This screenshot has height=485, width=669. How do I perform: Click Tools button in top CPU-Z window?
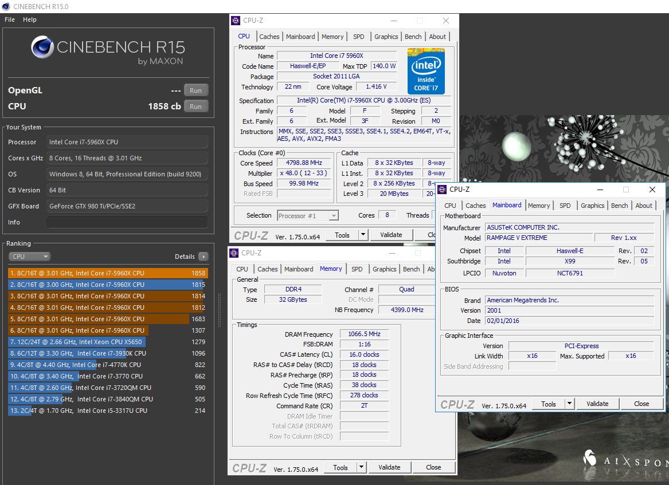coord(342,235)
